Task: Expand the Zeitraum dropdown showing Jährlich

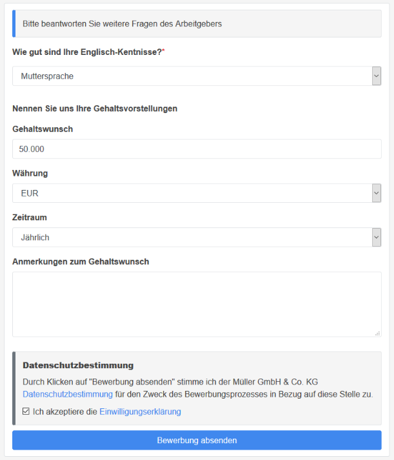Action: pos(192,237)
